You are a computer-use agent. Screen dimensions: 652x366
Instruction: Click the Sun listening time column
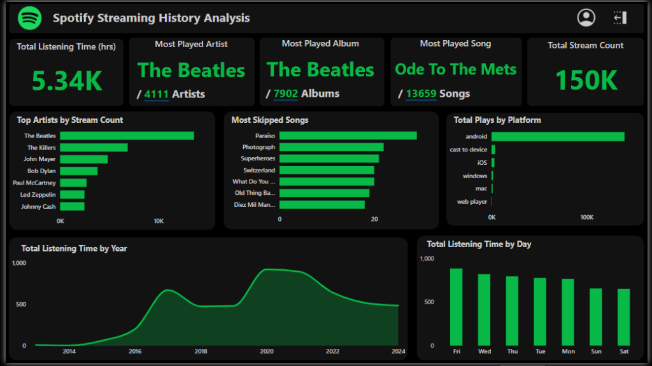596,317
